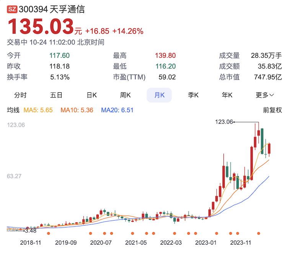
Task: Click the first orange event dot on the left
Action: (x=49, y=233)
